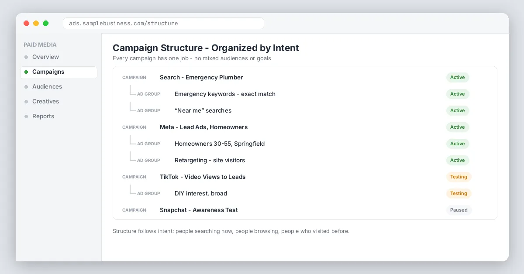Maximize the window with the green button

tap(46, 23)
